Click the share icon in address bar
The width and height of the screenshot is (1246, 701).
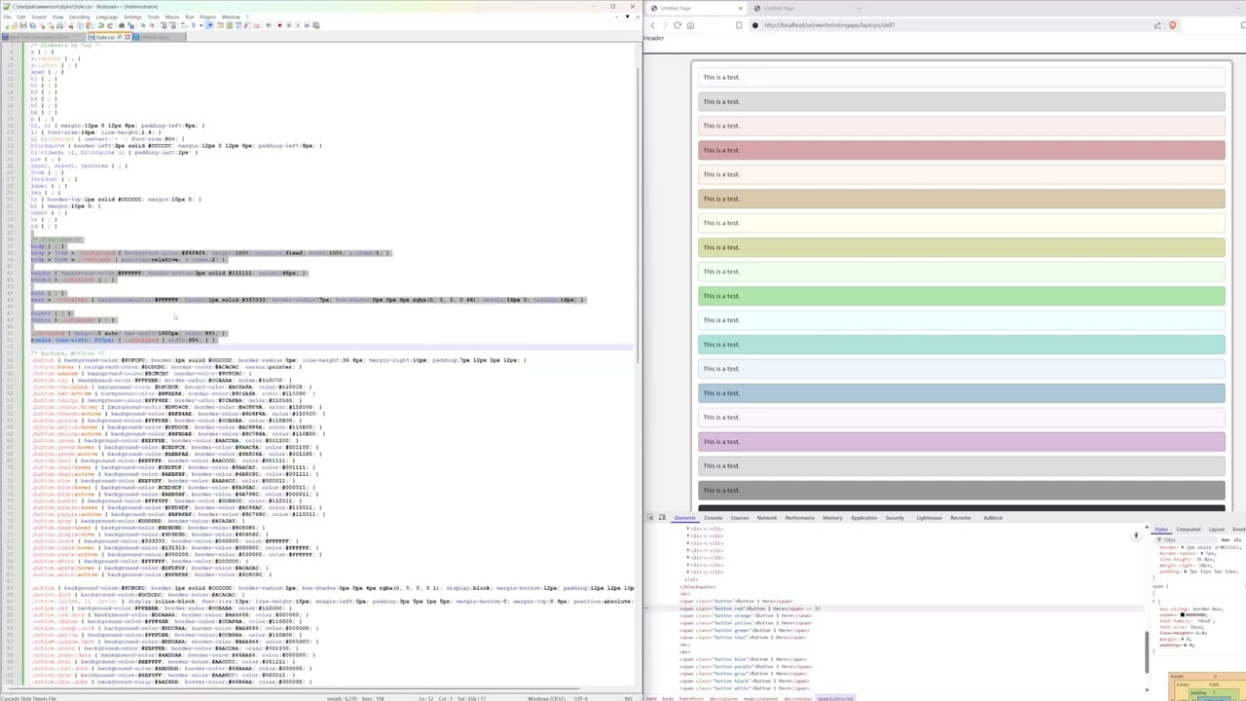coord(1157,25)
